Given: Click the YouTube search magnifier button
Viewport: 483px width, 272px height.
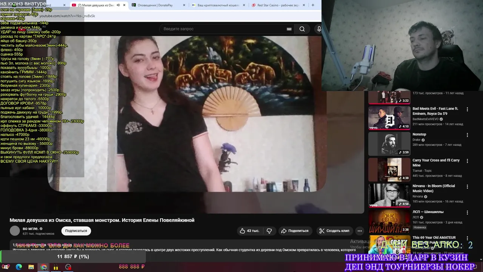Looking at the screenshot, I should pos(302,29).
